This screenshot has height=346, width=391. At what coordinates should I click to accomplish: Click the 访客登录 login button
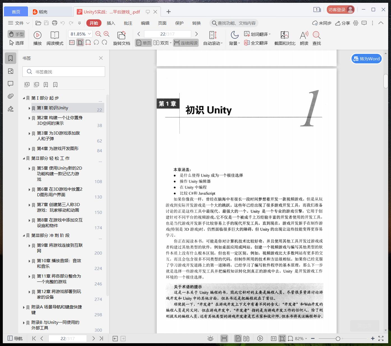coord(341,10)
